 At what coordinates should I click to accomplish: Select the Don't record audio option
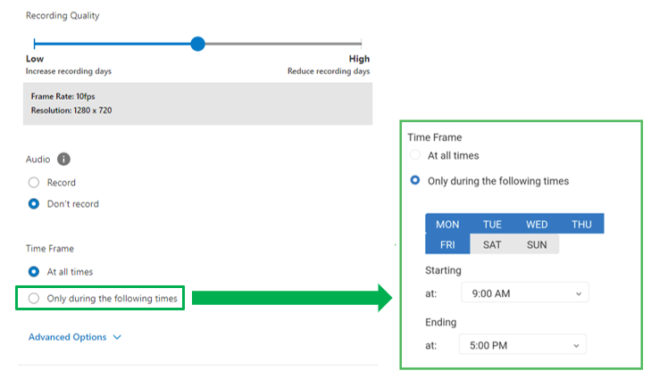[34, 204]
